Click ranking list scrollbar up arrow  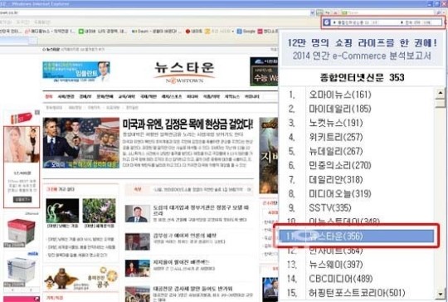441,93
